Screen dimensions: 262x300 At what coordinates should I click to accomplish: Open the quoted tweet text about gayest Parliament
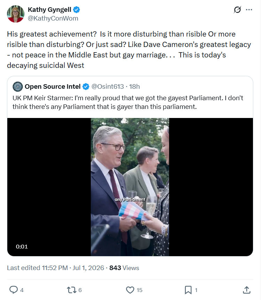click(128, 102)
